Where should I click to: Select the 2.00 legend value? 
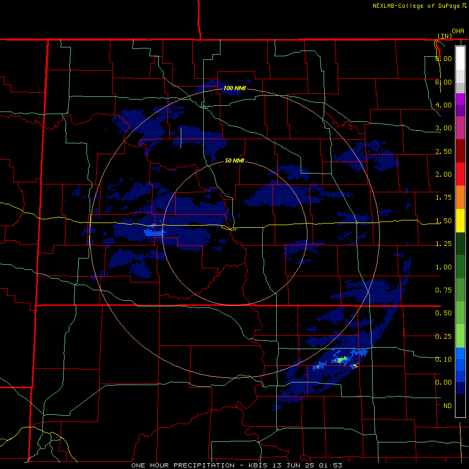pos(443,175)
